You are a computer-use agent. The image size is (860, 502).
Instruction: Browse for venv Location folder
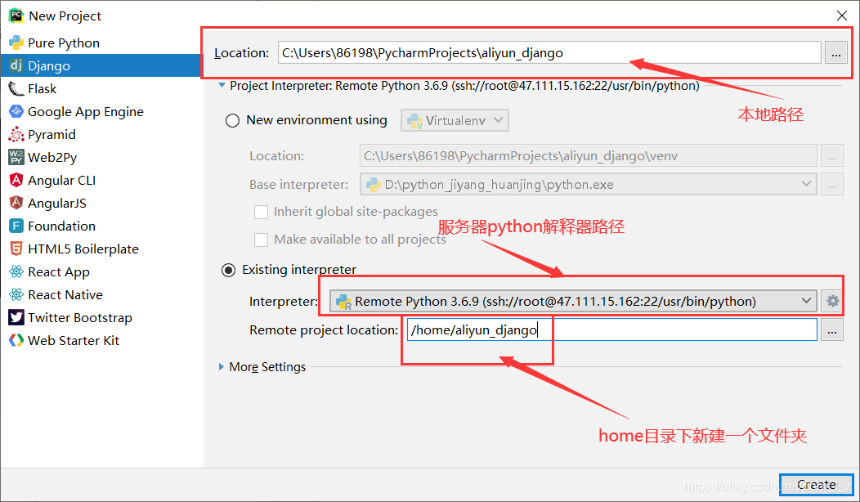[x=832, y=156]
